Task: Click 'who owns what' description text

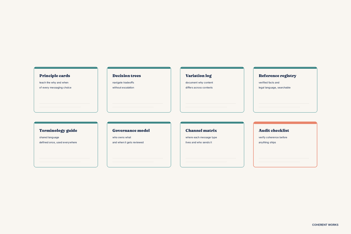Action: click(122, 137)
